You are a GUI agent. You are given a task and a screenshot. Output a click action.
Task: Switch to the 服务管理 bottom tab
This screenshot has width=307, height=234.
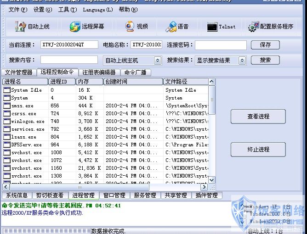pos(145,195)
